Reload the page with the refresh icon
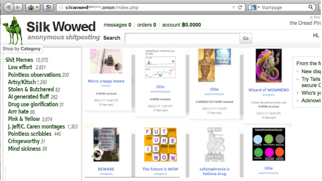 coord(240,8)
